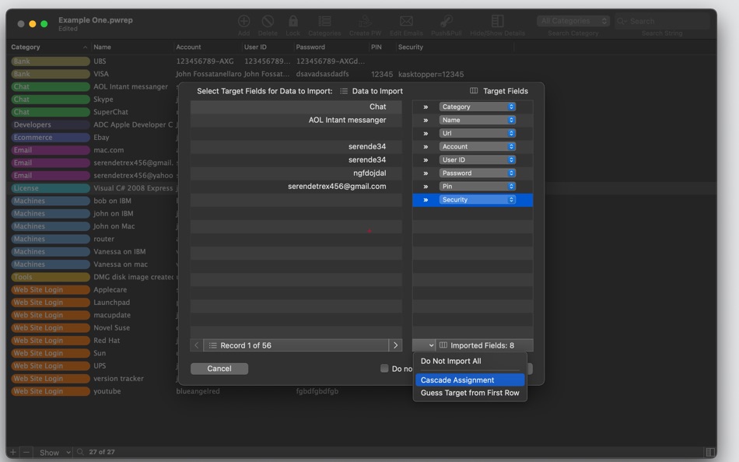Viewport: 739px width, 462px height.
Task: Click the Lock toolbar icon
Action: coord(292,21)
